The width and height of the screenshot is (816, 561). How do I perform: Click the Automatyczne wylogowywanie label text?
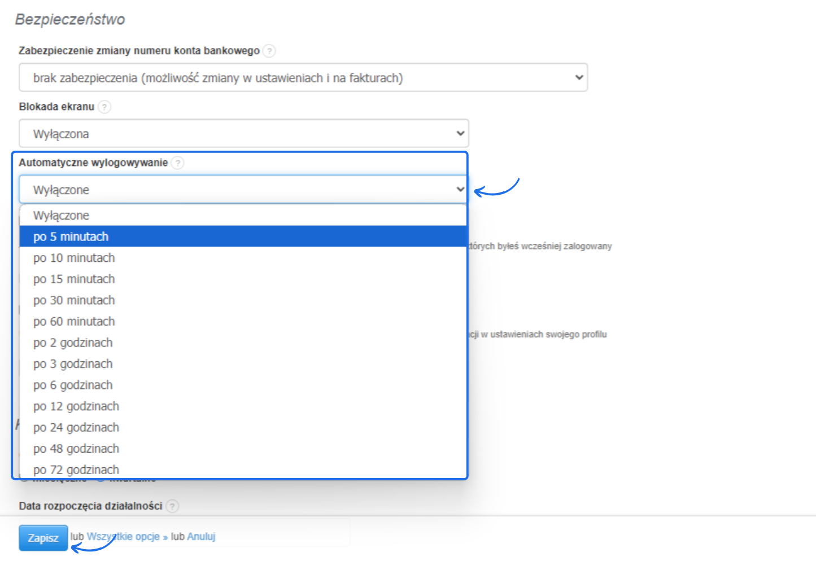coord(93,163)
